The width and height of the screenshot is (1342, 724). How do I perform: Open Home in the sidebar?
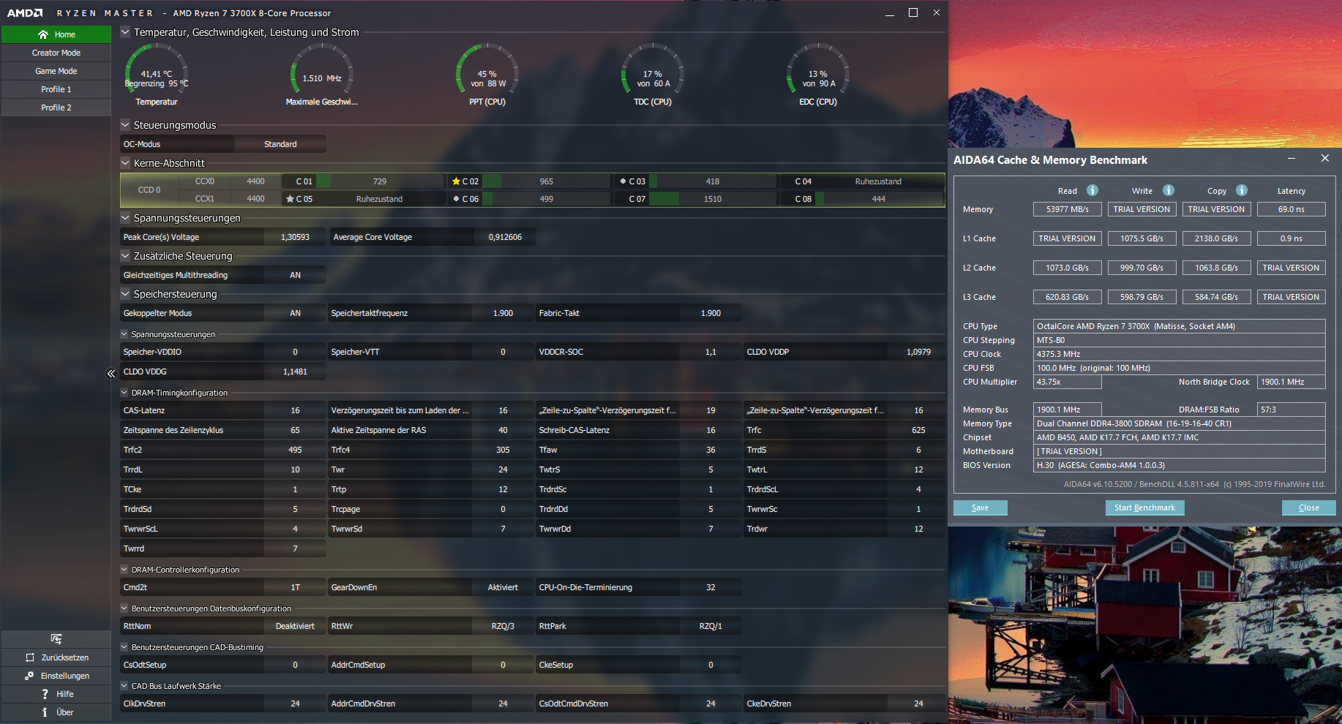(56, 34)
